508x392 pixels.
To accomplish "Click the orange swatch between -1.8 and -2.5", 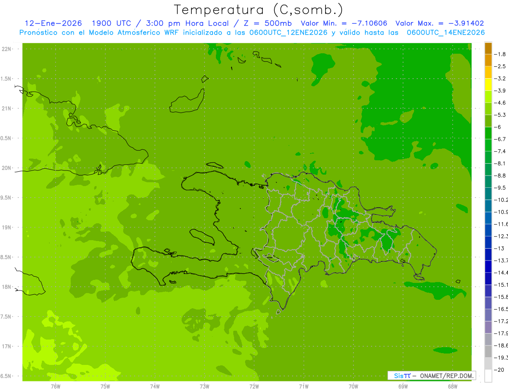I will click(x=488, y=60).
